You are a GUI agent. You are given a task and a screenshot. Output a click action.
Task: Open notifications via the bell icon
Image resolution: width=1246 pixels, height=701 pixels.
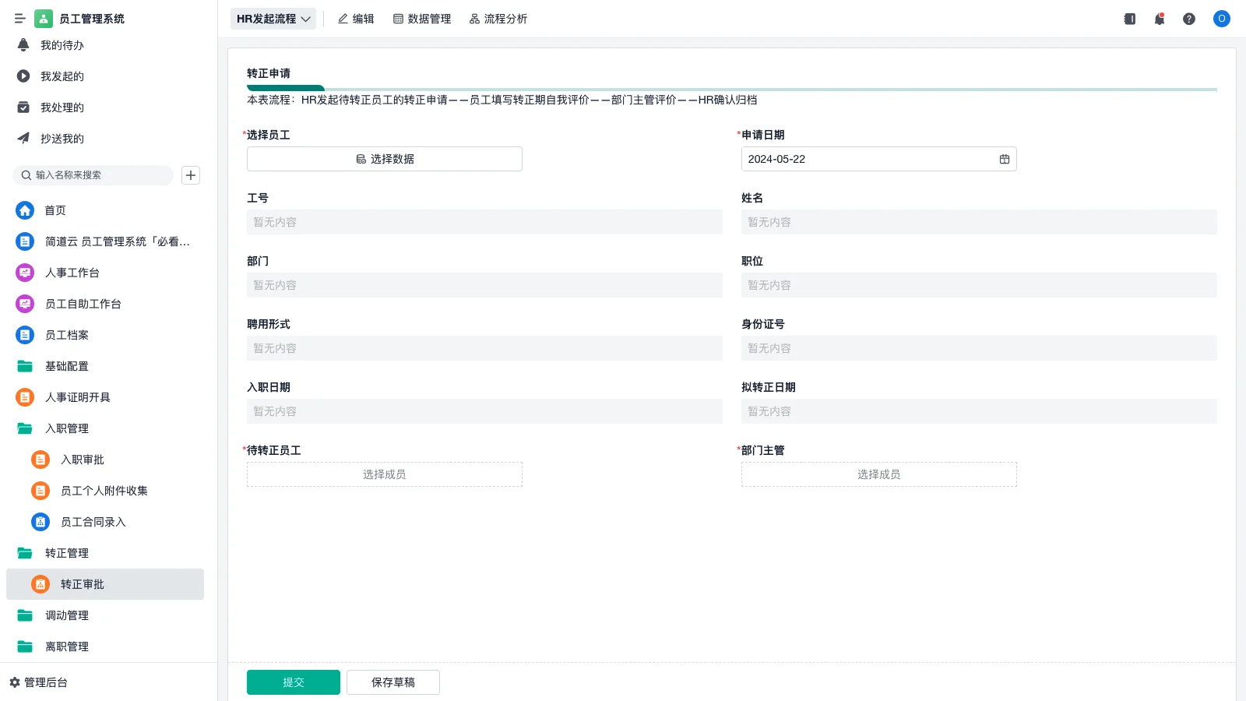(x=1159, y=19)
